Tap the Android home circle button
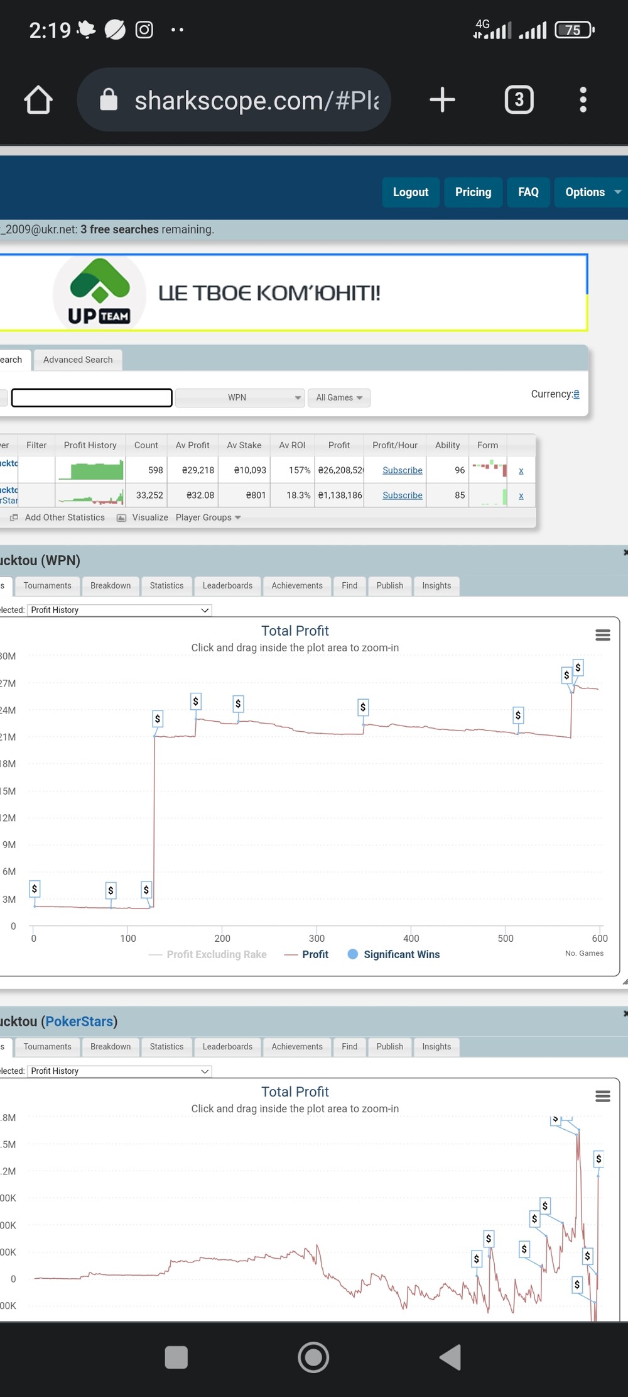The image size is (628, 1397). [313, 1357]
